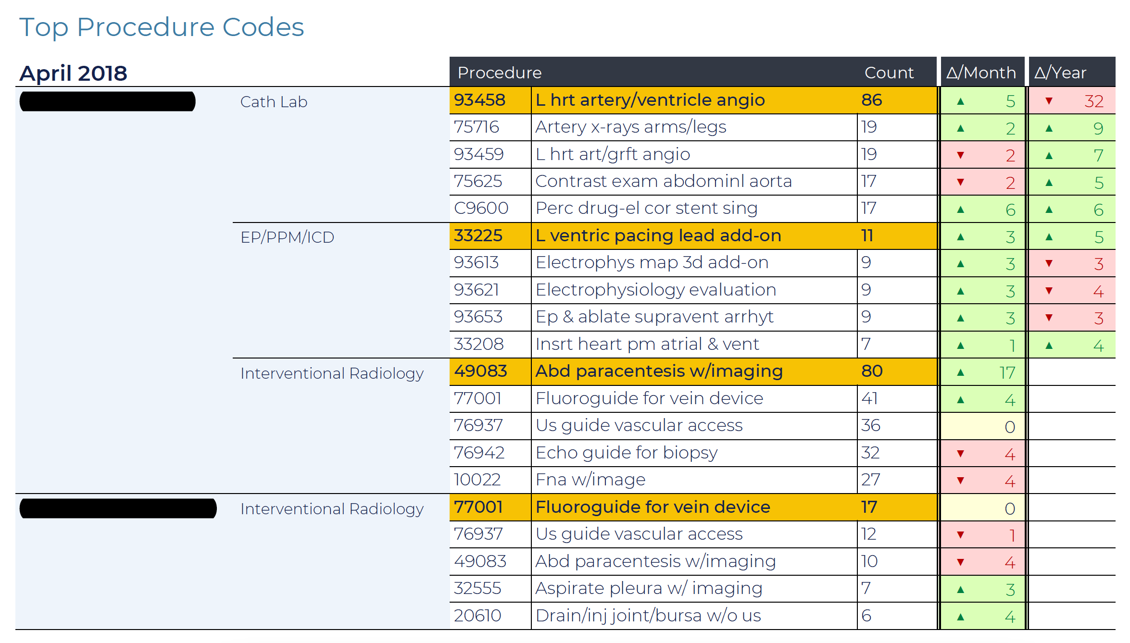The height and width of the screenshot is (643, 1130).
Task: Click highlighted row 93458 L hrt artery/ventricle angio
Action: click(649, 100)
